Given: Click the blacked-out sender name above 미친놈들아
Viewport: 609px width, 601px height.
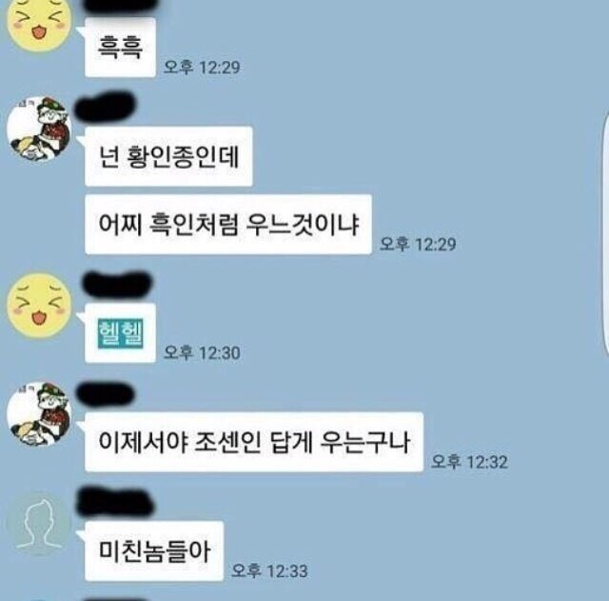Looking at the screenshot, I should 114,503.
